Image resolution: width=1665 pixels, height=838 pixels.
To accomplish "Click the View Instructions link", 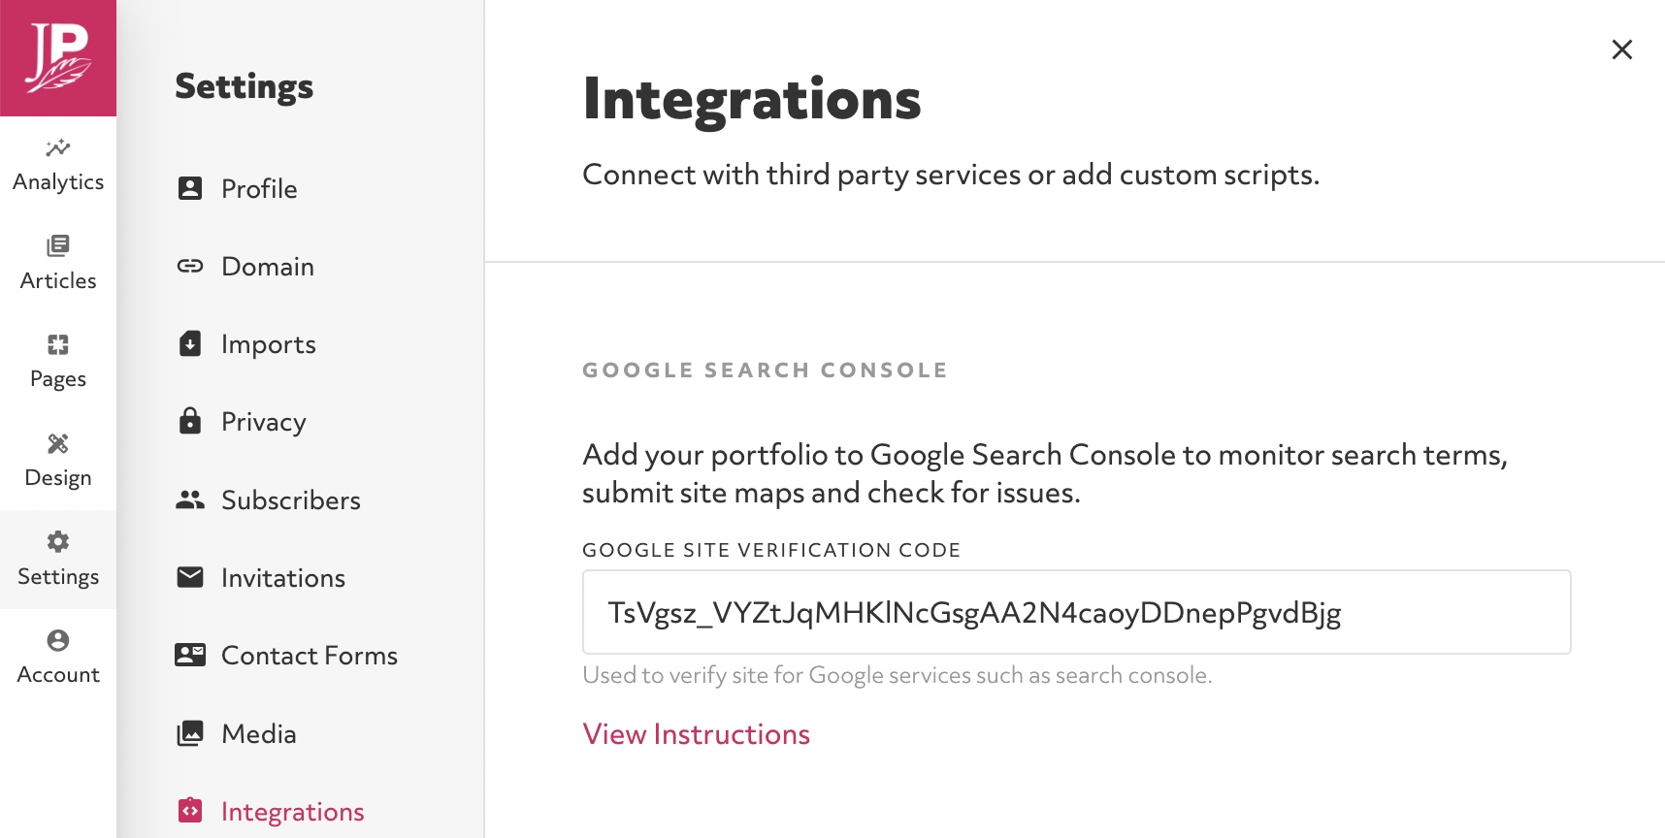I will click(x=696, y=734).
